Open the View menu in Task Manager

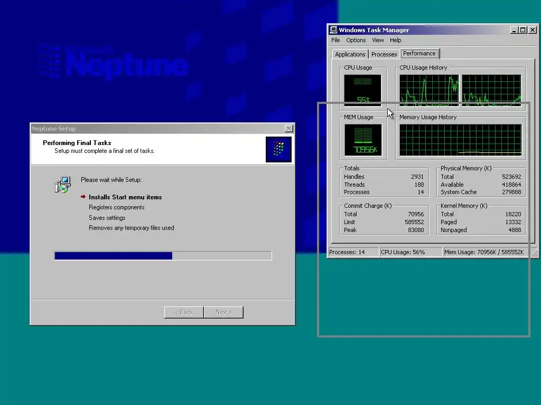[x=378, y=40]
